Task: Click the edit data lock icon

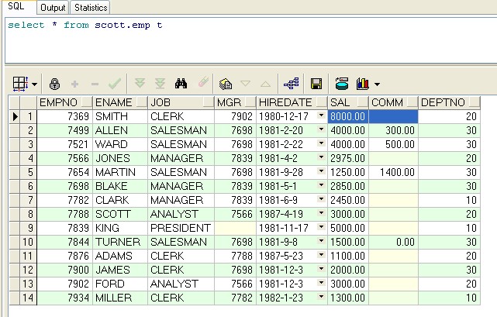Action: (x=54, y=84)
